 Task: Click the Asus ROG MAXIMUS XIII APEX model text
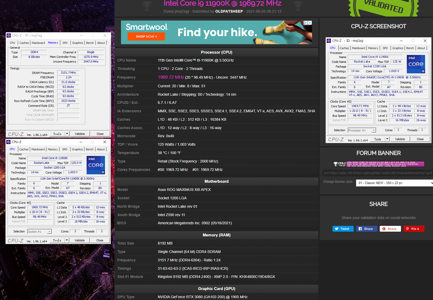(x=184, y=190)
